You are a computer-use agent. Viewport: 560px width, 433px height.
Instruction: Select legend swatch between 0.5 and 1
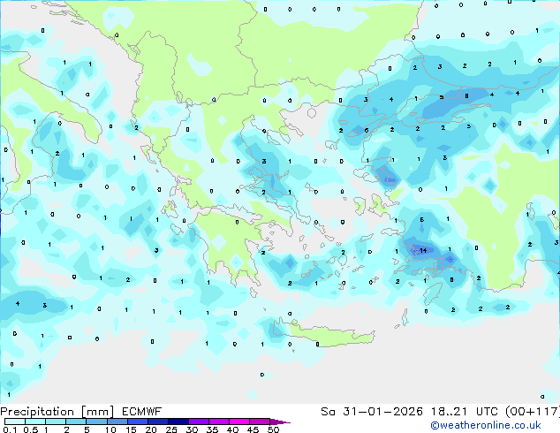[x=35, y=422]
